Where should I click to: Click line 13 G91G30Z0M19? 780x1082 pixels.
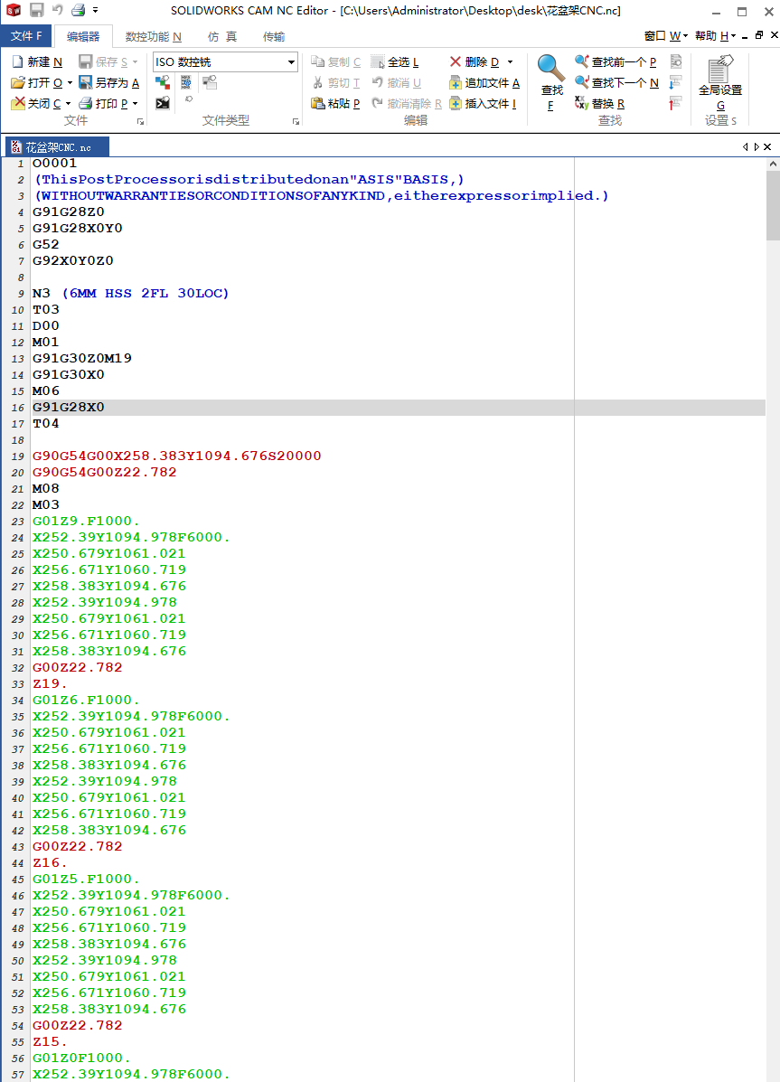click(81, 358)
